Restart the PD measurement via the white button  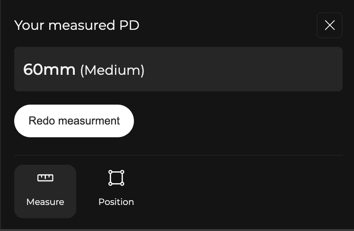(x=74, y=121)
